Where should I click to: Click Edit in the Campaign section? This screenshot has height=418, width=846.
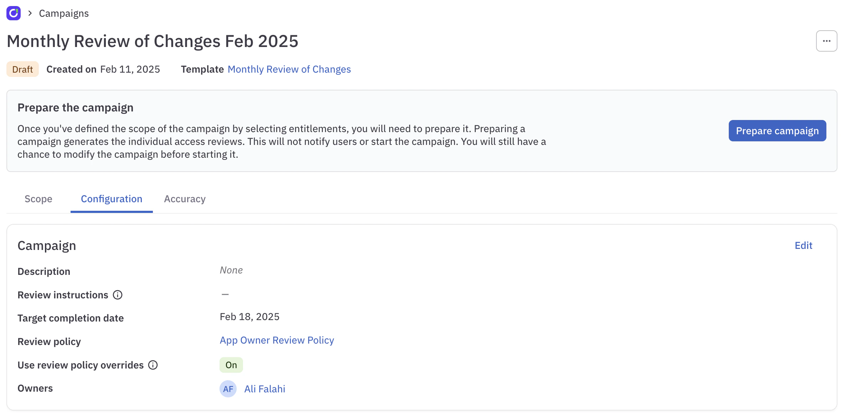[x=803, y=245]
